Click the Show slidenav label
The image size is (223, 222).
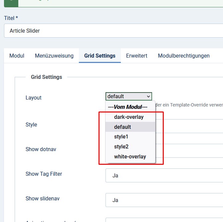pos(43,198)
